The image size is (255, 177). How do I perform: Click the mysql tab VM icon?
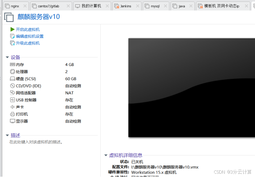click(147, 6)
